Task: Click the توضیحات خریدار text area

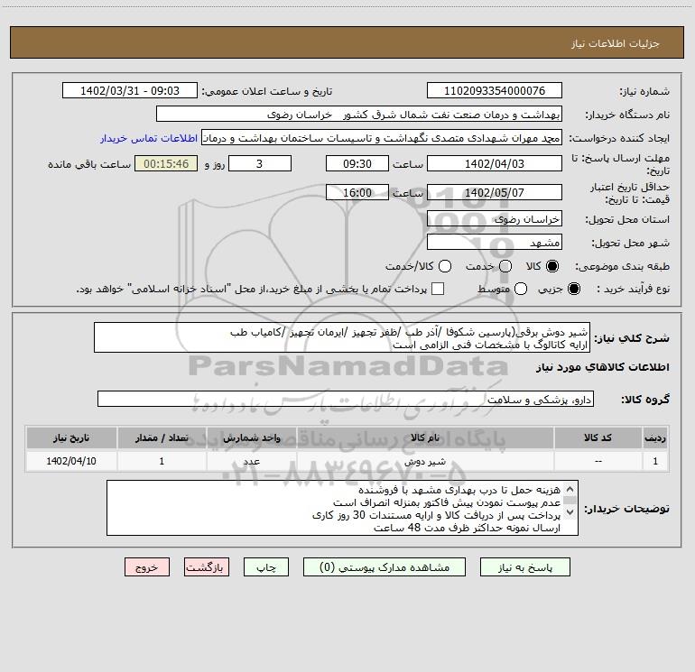Action: (342, 508)
